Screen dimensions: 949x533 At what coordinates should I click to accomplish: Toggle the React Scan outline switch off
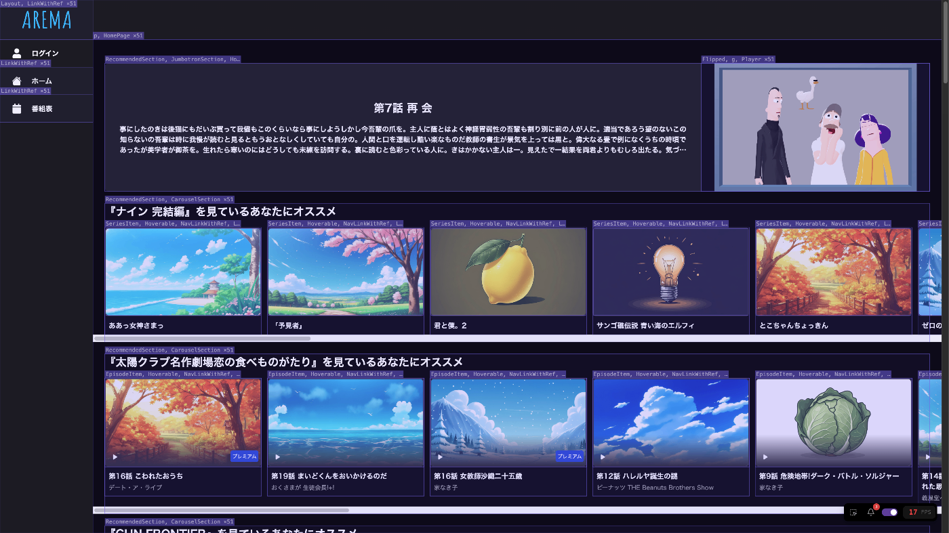click(x=889, y=513)
